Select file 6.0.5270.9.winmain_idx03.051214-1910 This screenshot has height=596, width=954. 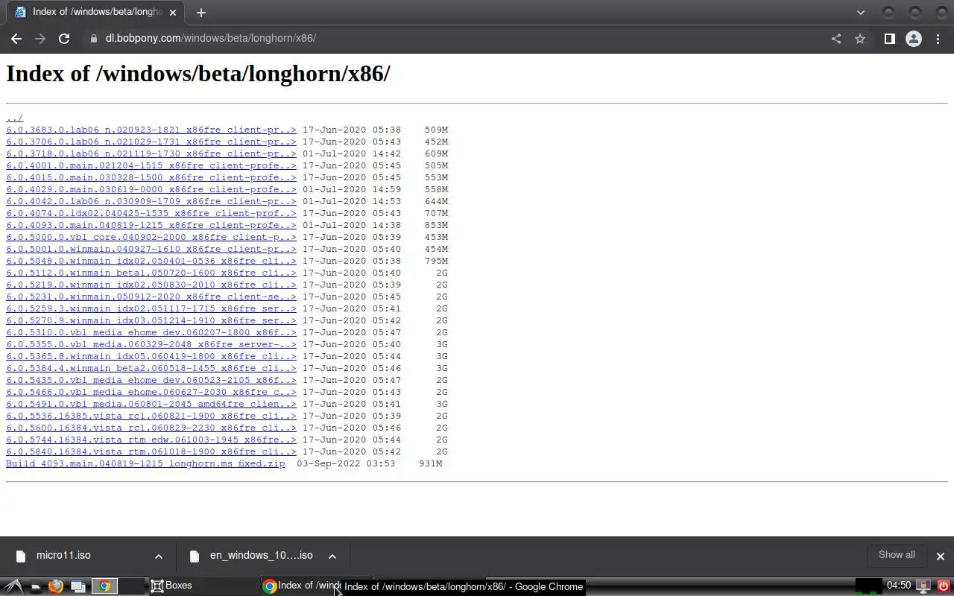pyautogui.click(x=151, y=320)
